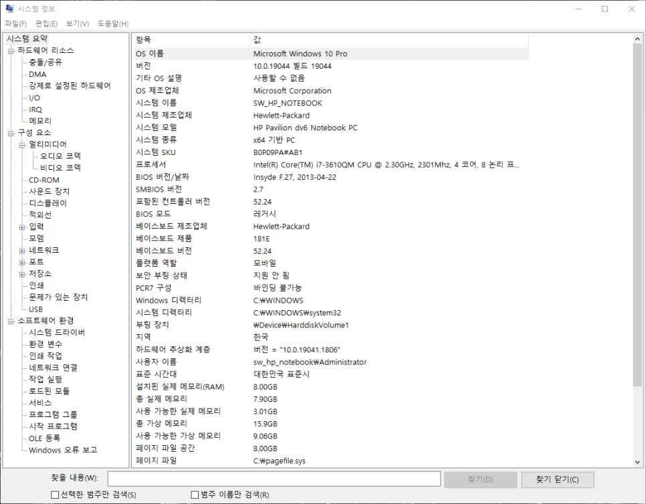Click the 값 column header
Viewport: 646px width, 504px height.
point(389,40)
